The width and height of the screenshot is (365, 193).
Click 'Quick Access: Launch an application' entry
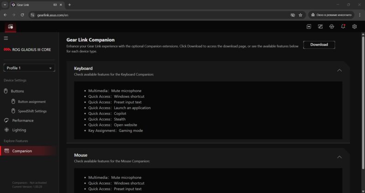pyautogui.click(x=120, y=108)
